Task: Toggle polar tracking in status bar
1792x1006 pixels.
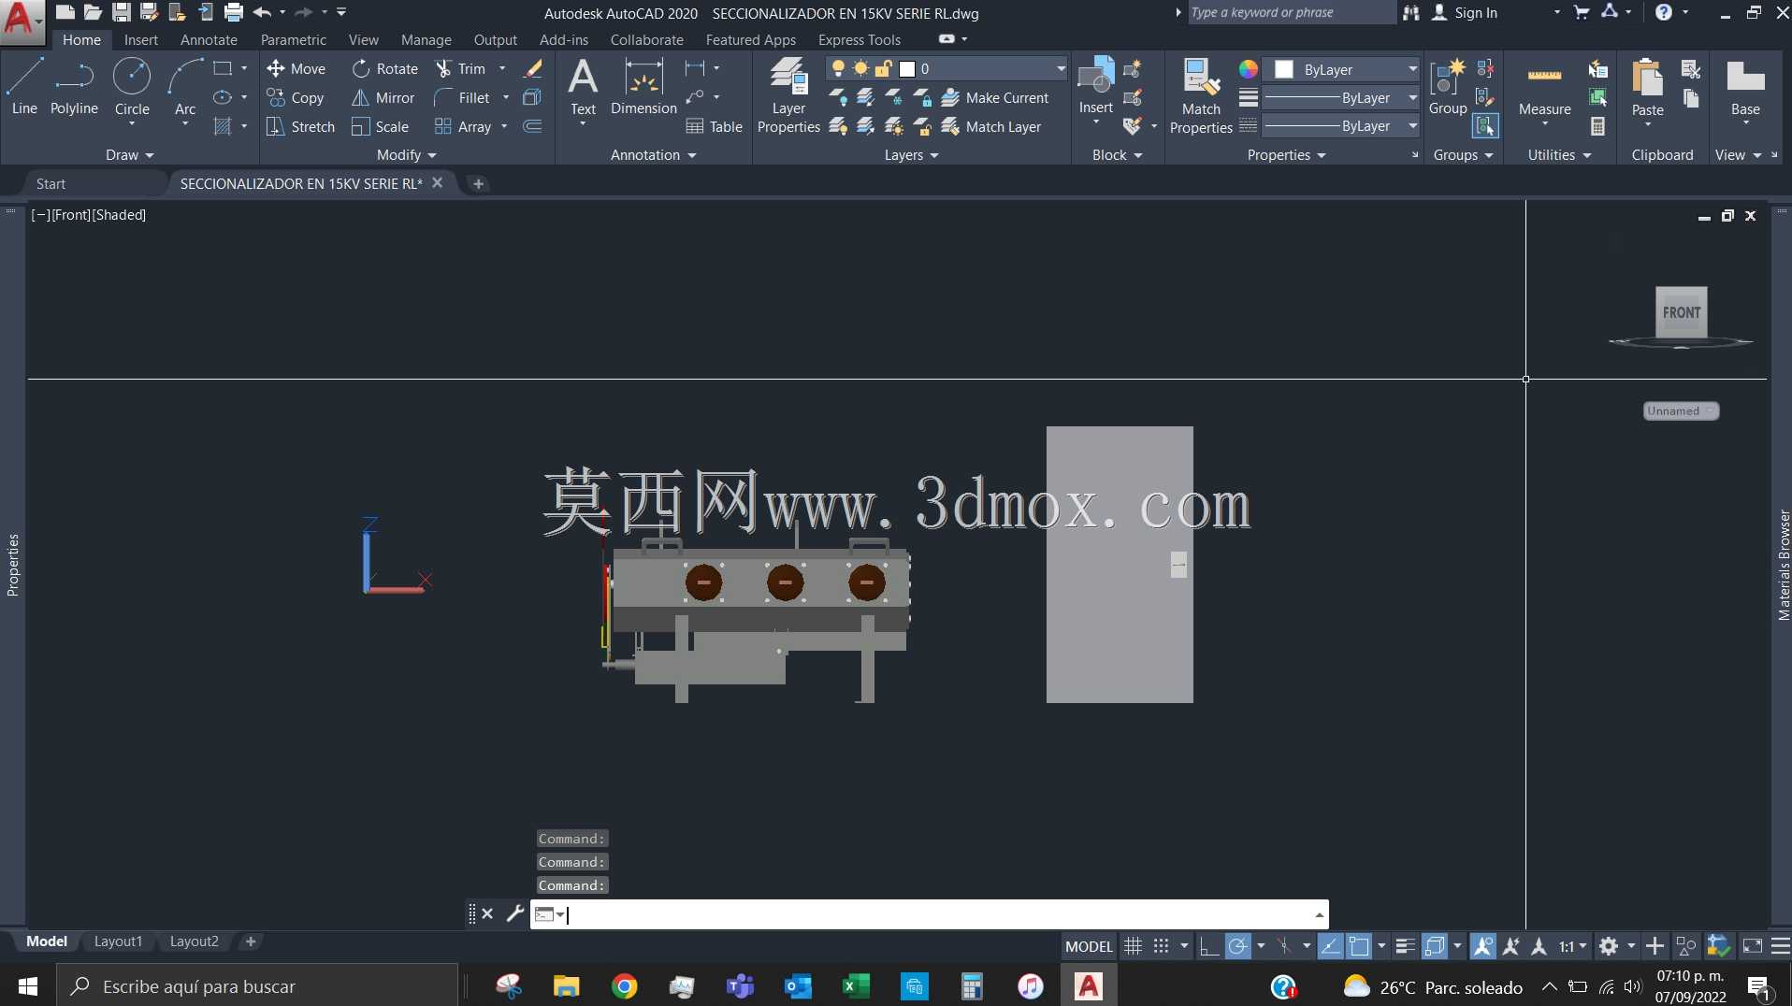Action: [1237, 946]
